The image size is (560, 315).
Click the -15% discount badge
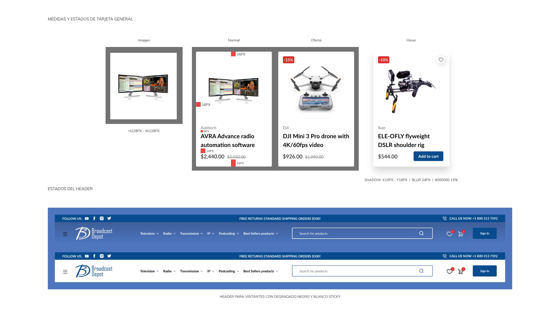click(x=288, y=60)
